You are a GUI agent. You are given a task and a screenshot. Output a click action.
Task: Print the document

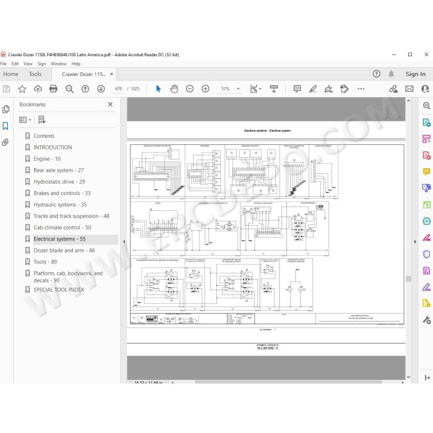(x=53, y=88)
